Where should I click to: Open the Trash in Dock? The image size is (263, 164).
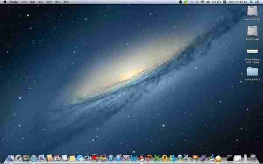point(253,157)
